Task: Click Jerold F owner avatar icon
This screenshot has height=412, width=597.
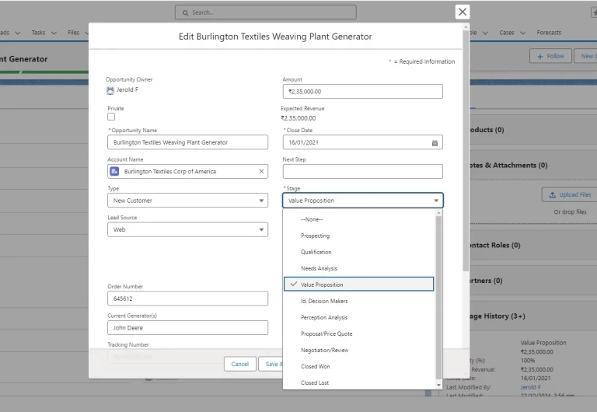Action: (110, 90)
